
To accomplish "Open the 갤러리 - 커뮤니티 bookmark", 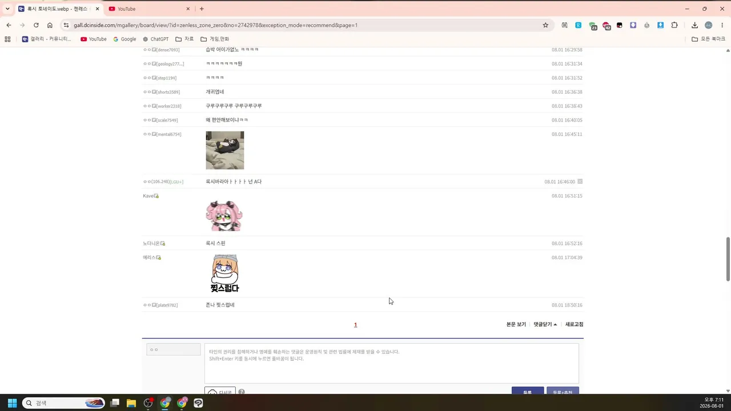I will point(47,39).
